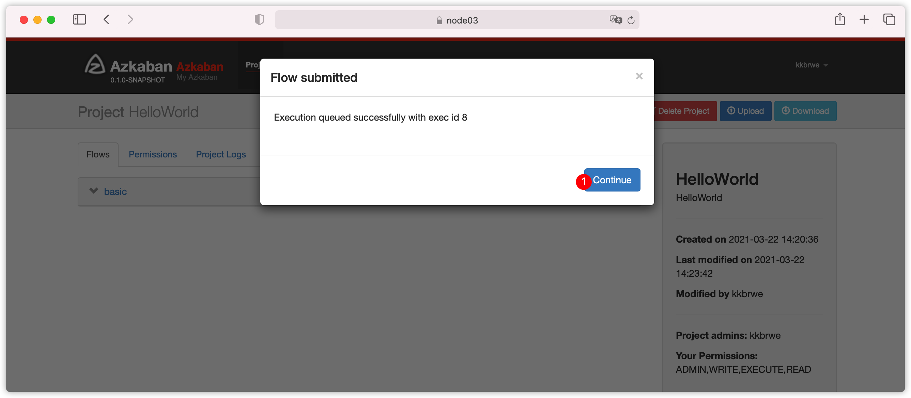Click the sidebar toggle icon
Image resolution: width=911 pixels, height=398 pixels.
[x=80, y=20]
